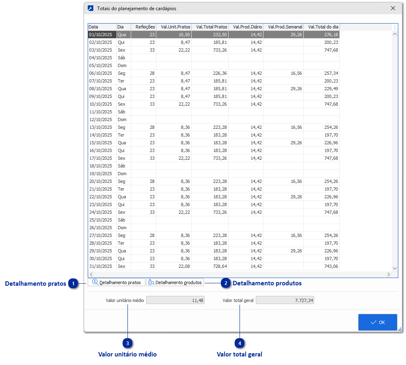Image resolution: width=406 pixels, height=365 pixels.
Task: Select row dated 11/10/2025
Action: (214, 112)
